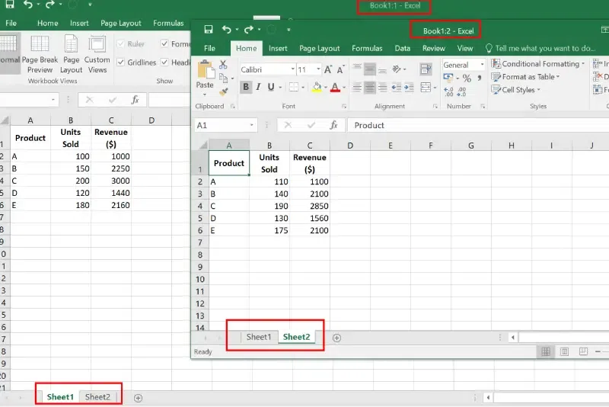
Task: Apply the yellow Fill Color bucket
Action: (317, 88)
